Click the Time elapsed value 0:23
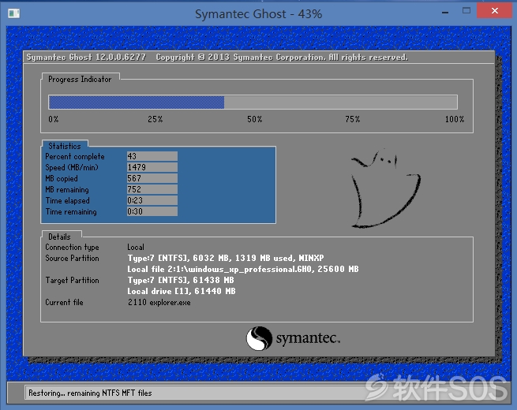 152,200
